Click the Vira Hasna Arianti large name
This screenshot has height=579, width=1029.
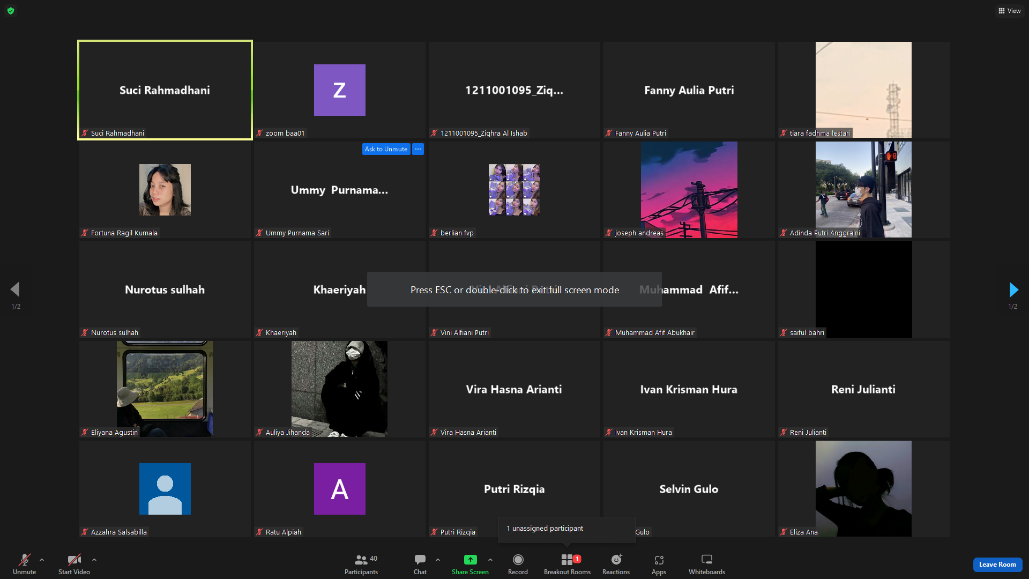click(x=514, y=389)
